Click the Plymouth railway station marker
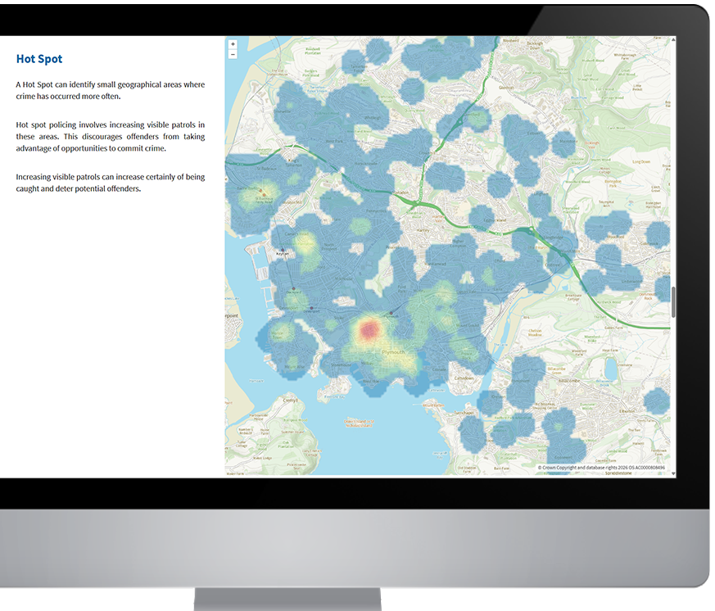Image resolution: width=715 pixels, height=611 pixels. point(392,313)
